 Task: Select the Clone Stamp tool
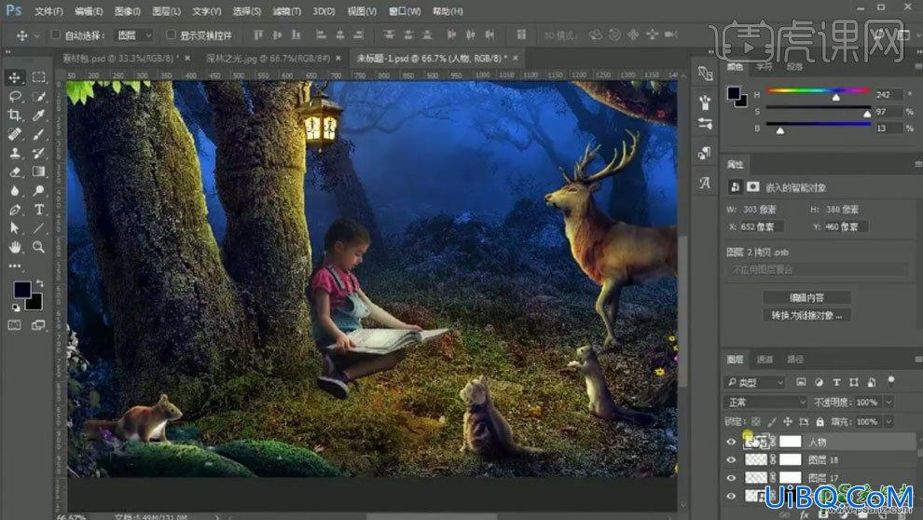[x=15, y=153]
